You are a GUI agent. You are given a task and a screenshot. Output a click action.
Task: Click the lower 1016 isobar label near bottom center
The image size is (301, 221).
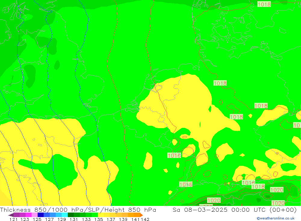click(186, 185)
